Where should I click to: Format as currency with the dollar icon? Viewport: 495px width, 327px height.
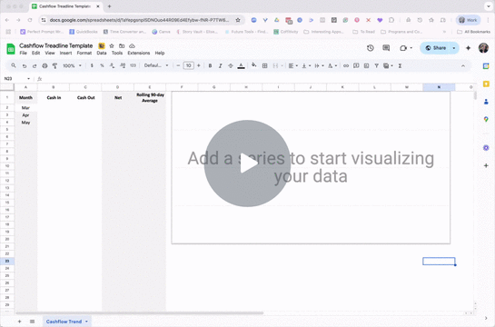pos(92,65)
